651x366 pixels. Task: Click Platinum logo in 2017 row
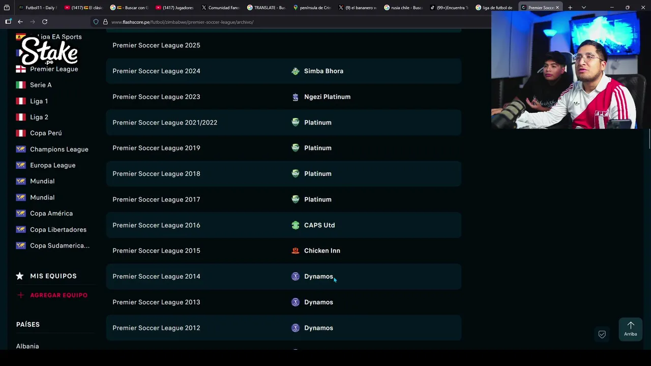(295, 200)
